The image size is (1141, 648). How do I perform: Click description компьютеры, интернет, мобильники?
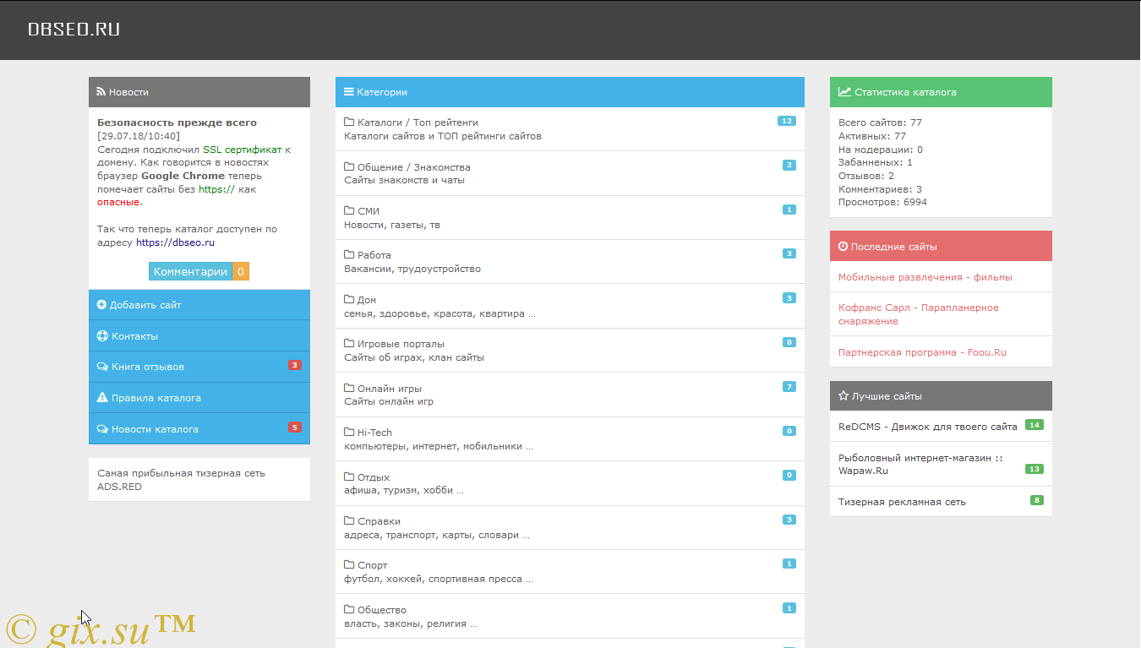pos(439,446)
